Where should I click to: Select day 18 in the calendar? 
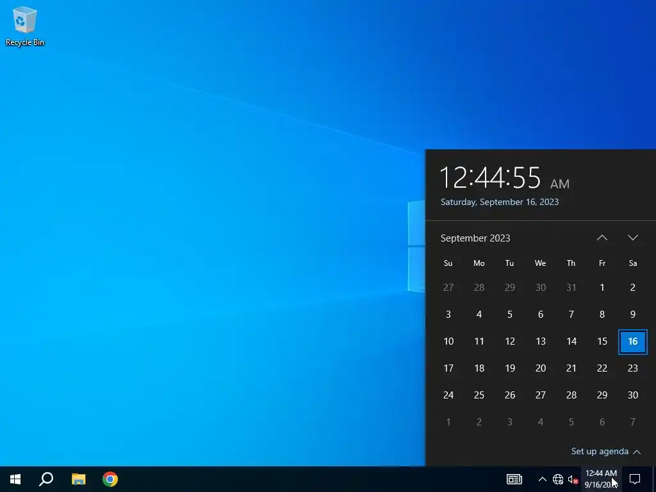pyautogui.click(x=479, y=368)
